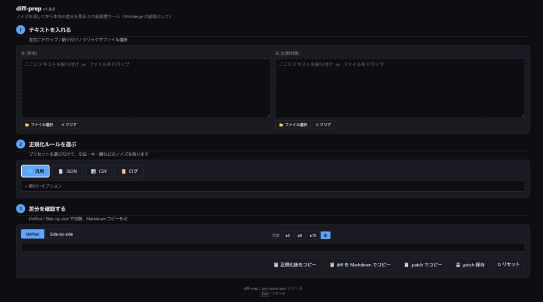
Task: Click the 正規化ルールを選ぶ heading
Action: coord(52,144)
